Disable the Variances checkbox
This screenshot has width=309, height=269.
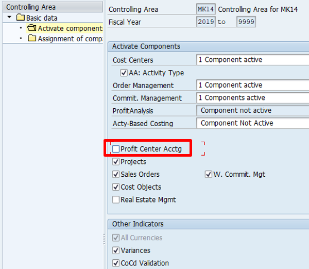pos(116,250)
